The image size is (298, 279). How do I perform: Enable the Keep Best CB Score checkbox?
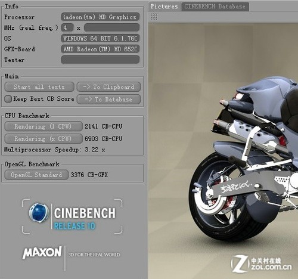pyautogui.click(x=8, y=99)
